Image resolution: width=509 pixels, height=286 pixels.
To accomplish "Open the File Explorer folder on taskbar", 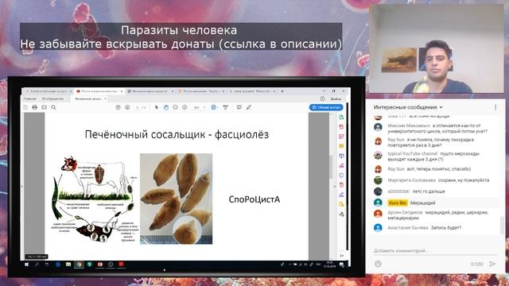I will pyautogui.click(x=68, y=265).
